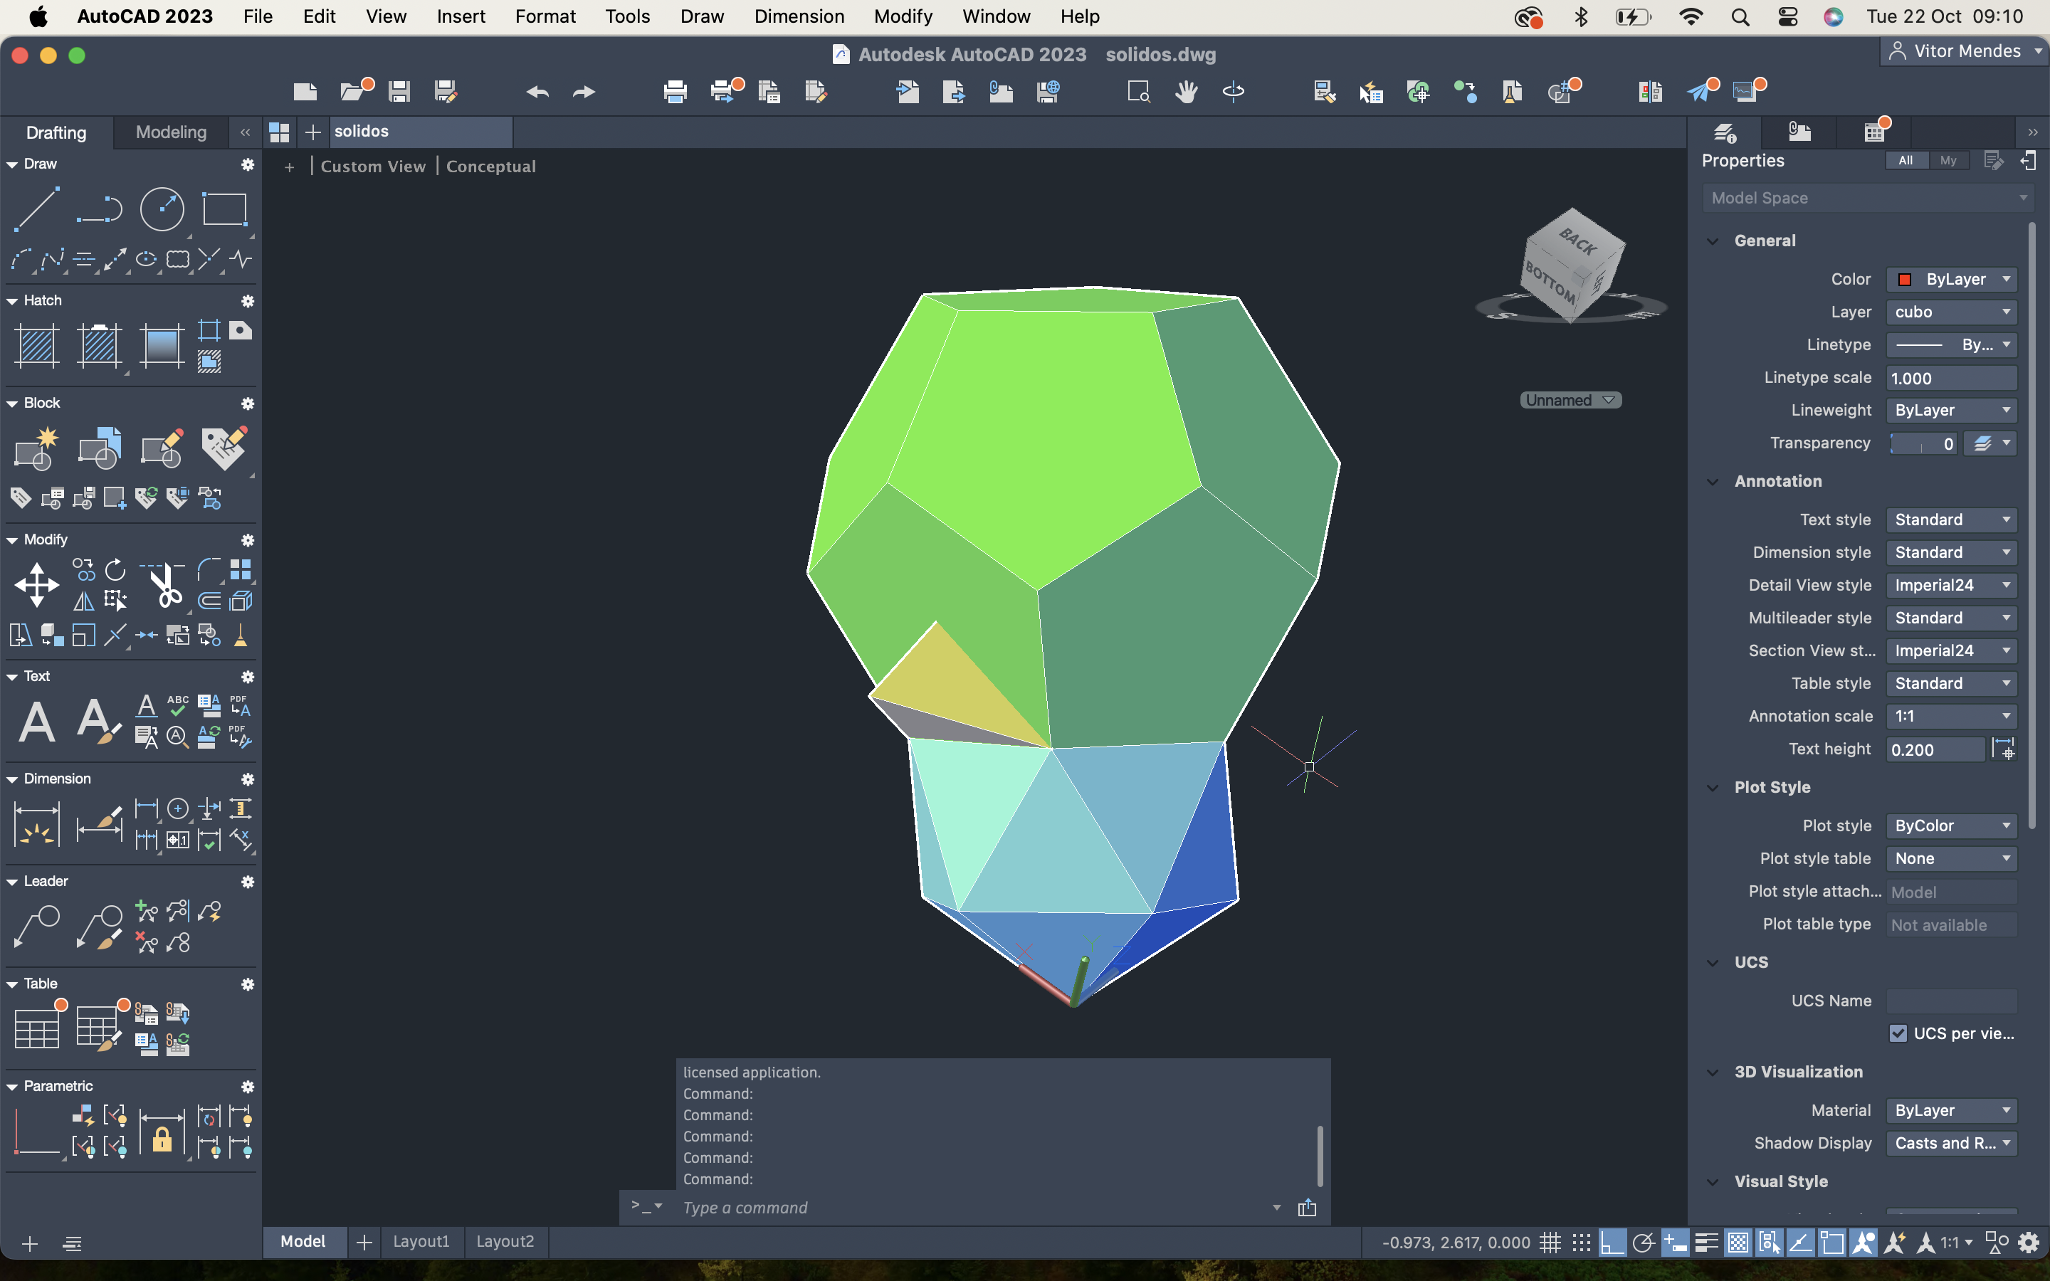The height and width of the screenshot is (1281, 2050).
Task: Click the Linetype scale field
Action: coord(1952,378)
